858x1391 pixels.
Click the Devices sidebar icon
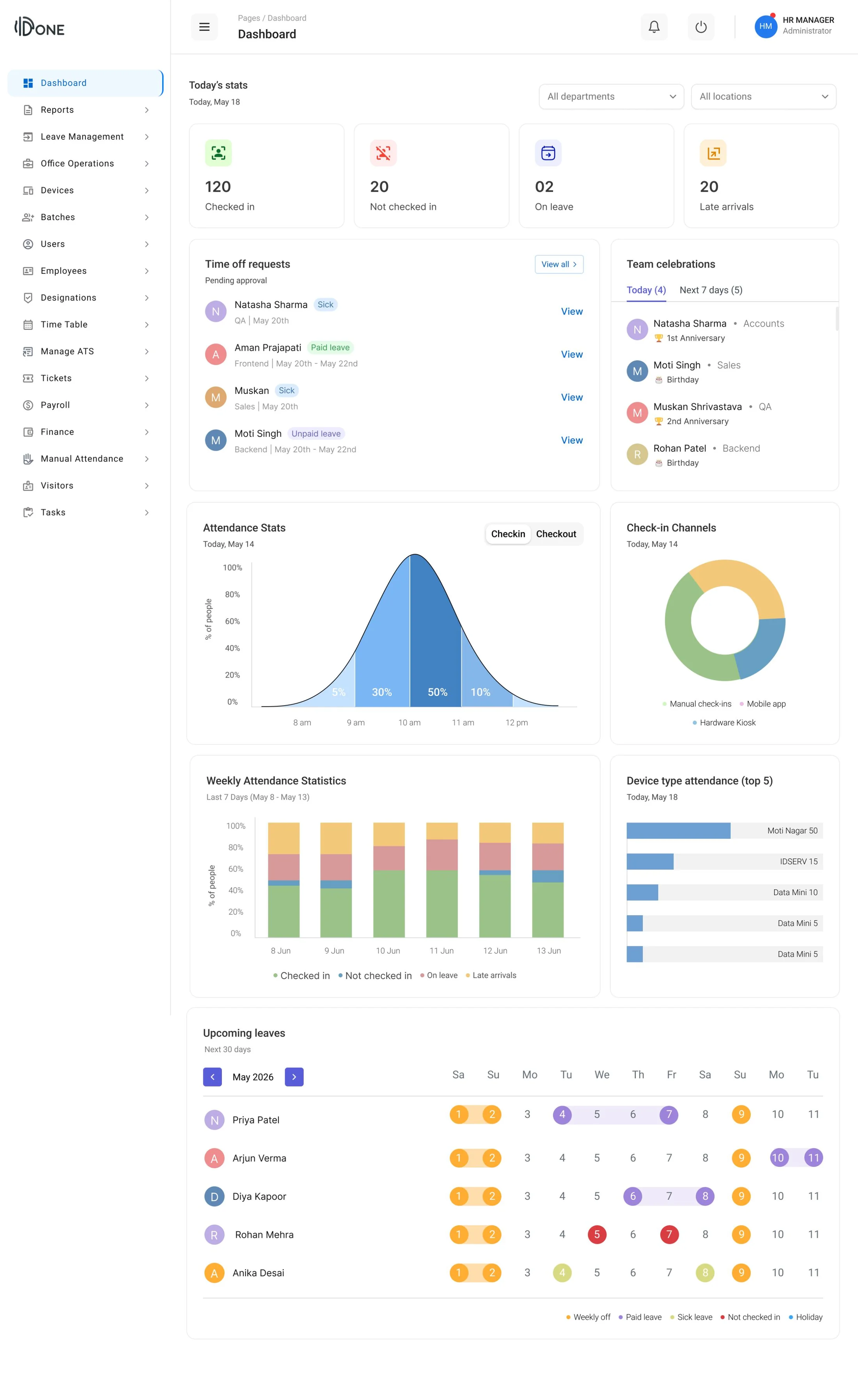28,190
